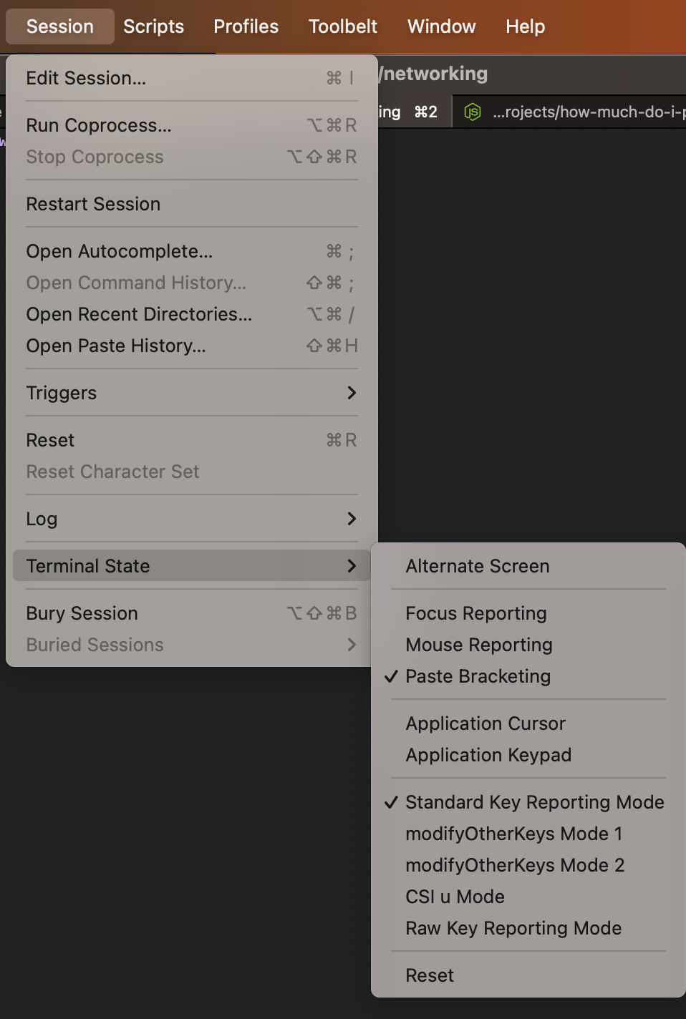Expand the Log submenu
This screenshot has width=686, height=1019.
[192, 519]
